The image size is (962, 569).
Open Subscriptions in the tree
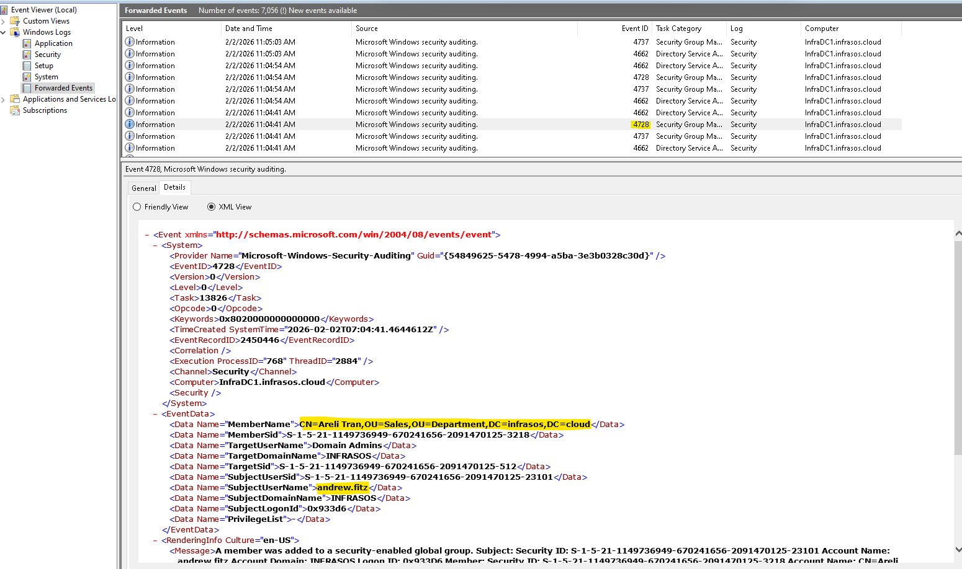45,110
